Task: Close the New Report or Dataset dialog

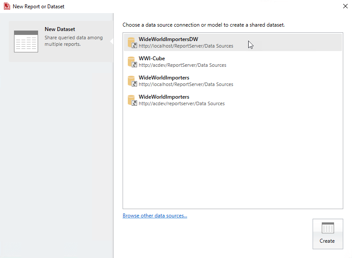Action: tap(345, 6)
